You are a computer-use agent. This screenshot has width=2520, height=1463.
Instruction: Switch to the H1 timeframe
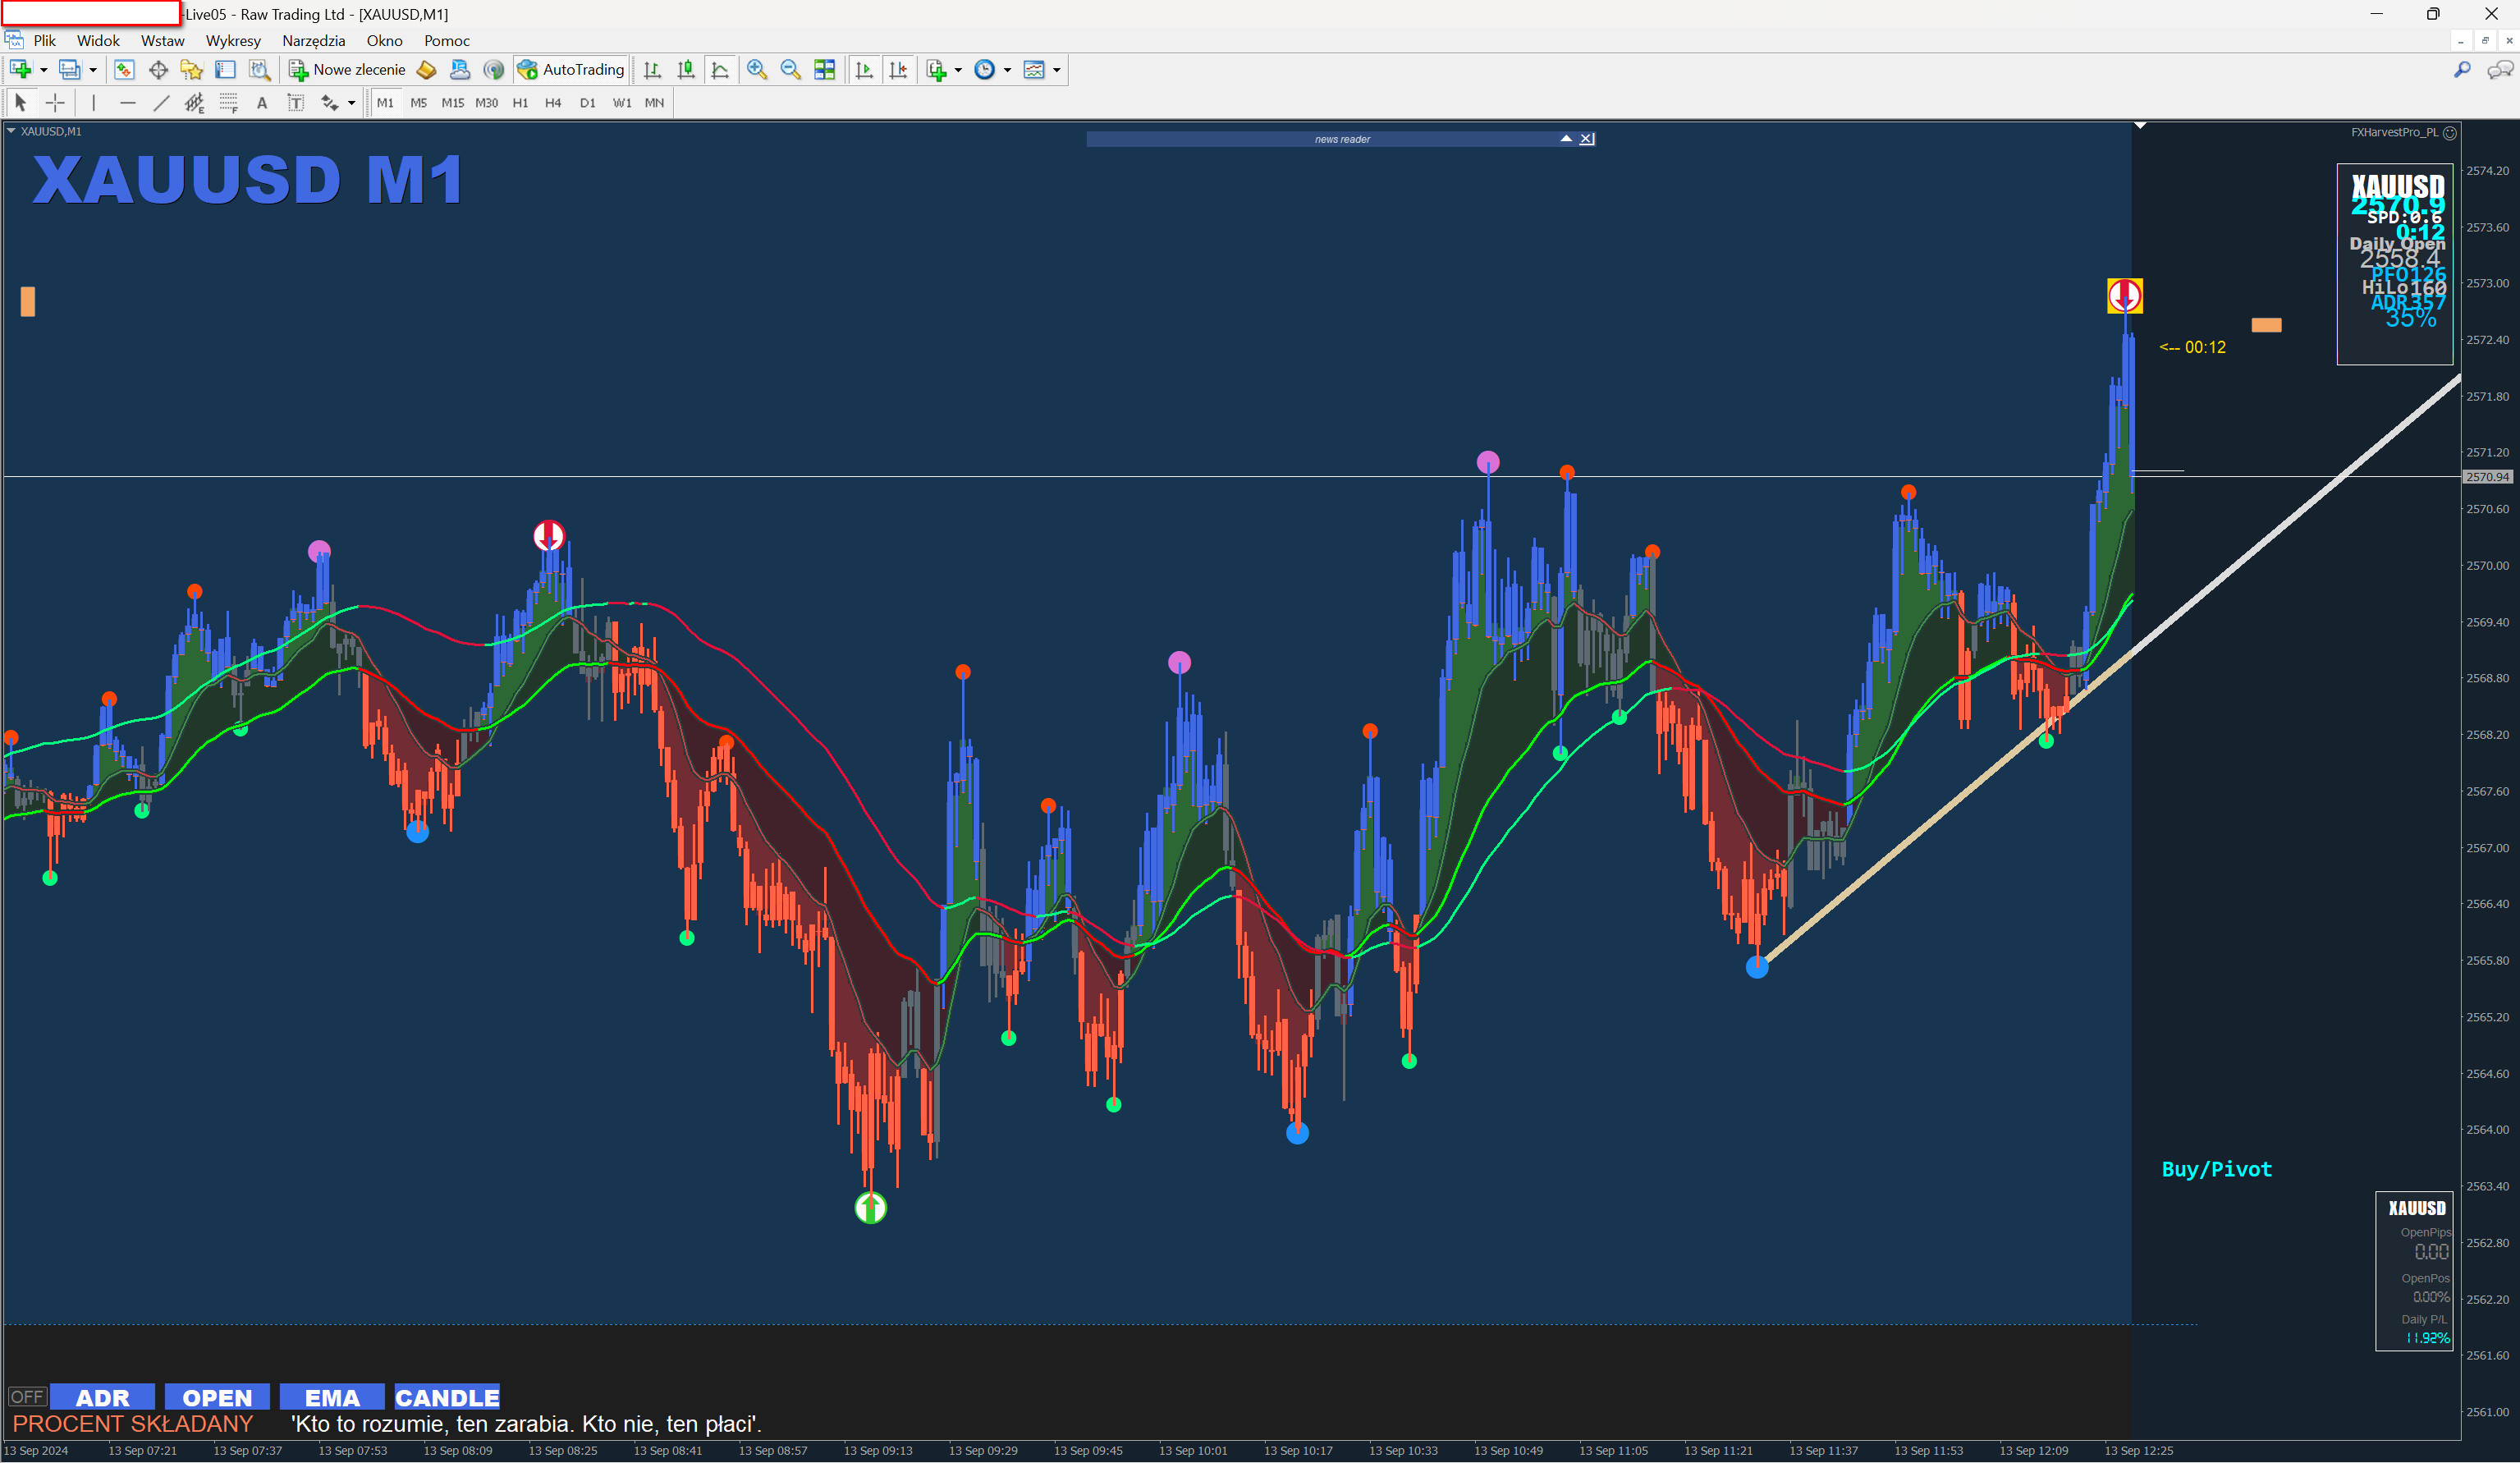point(520,103)
